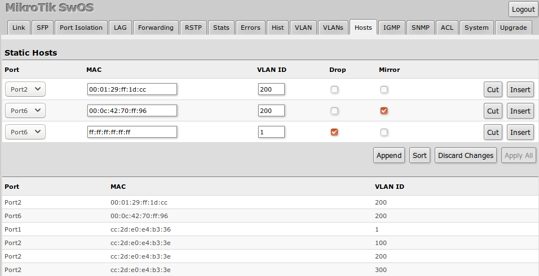Expand the Port dropdown in the second row
Screen dimensions: 539x276
coord(25,111)
